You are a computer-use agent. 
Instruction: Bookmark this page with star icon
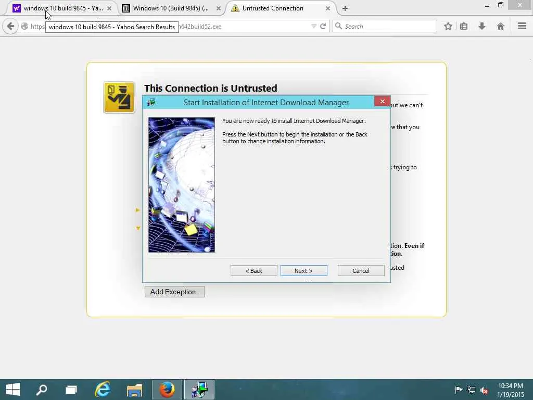tap(448, 26)
